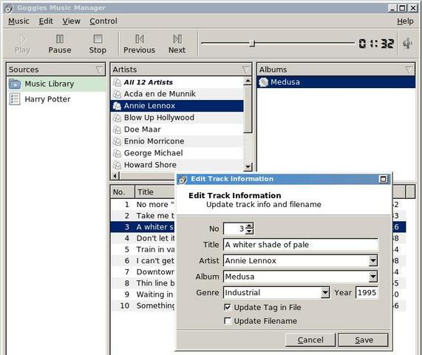Go to the Previous track
422x355 pixels.
click(x=140, y=39)
